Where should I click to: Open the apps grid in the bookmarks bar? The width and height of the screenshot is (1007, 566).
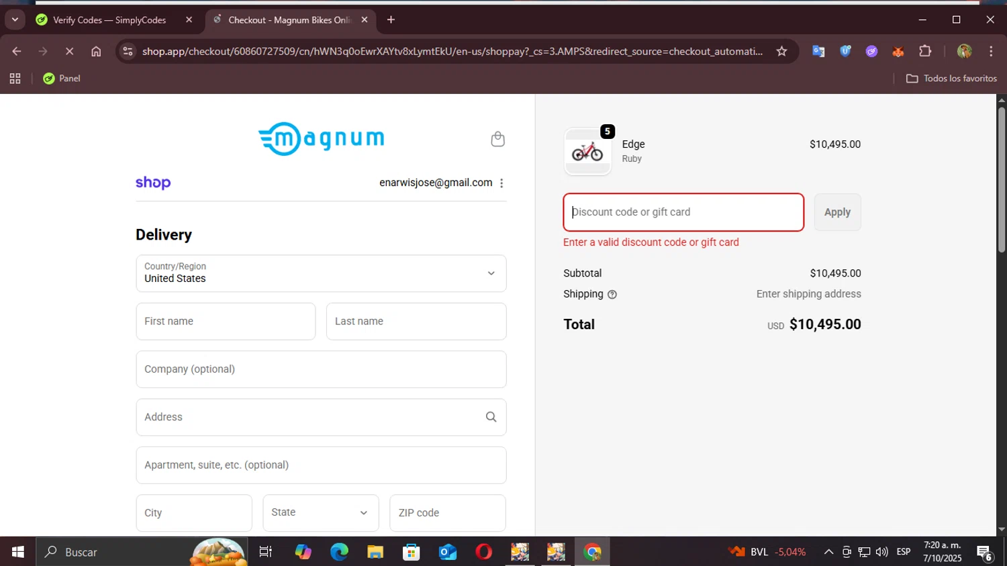tap(15, 79)
